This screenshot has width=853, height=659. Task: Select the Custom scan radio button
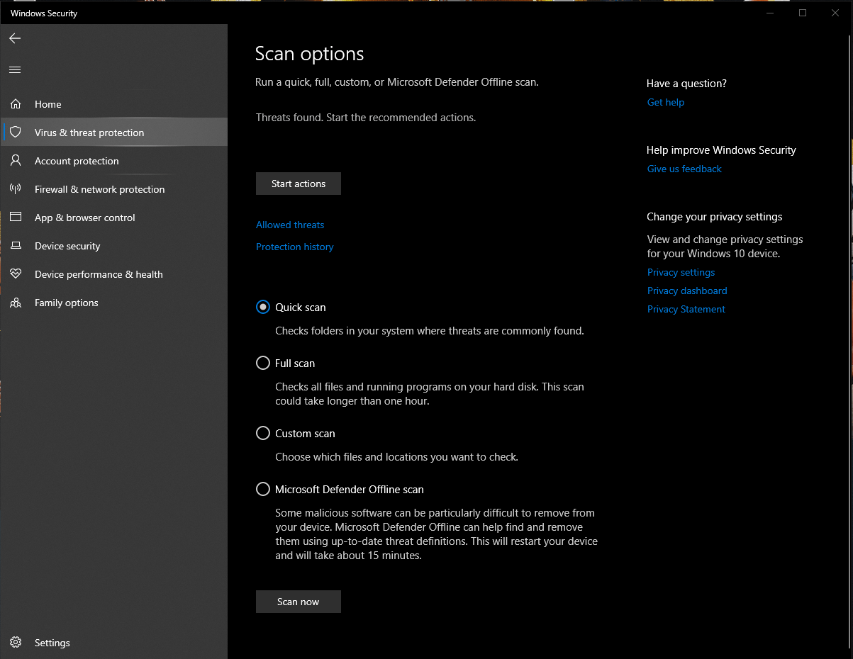click(x=263, y=433)
